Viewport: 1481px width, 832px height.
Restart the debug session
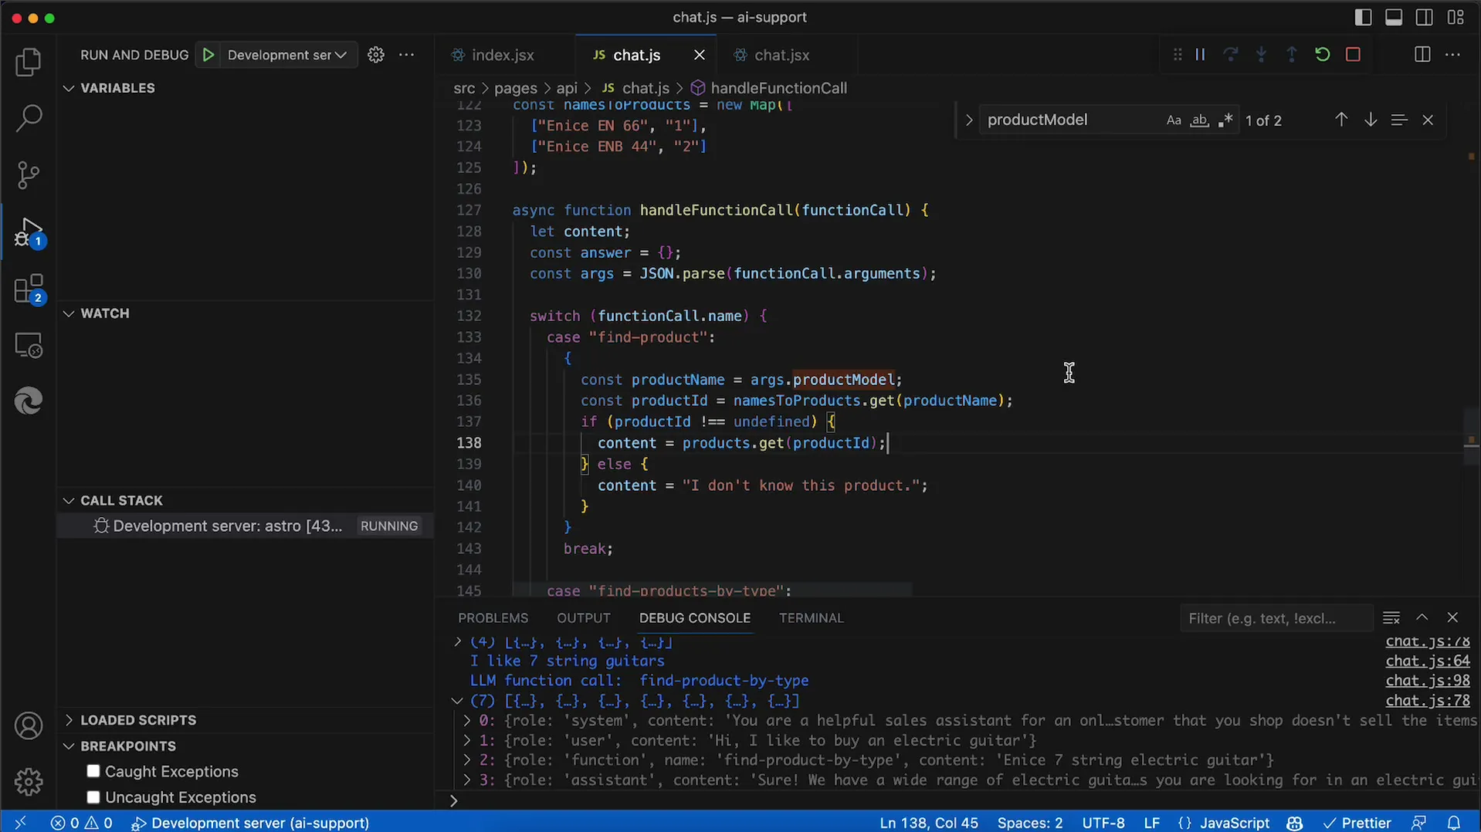(x=1322, y=55)
